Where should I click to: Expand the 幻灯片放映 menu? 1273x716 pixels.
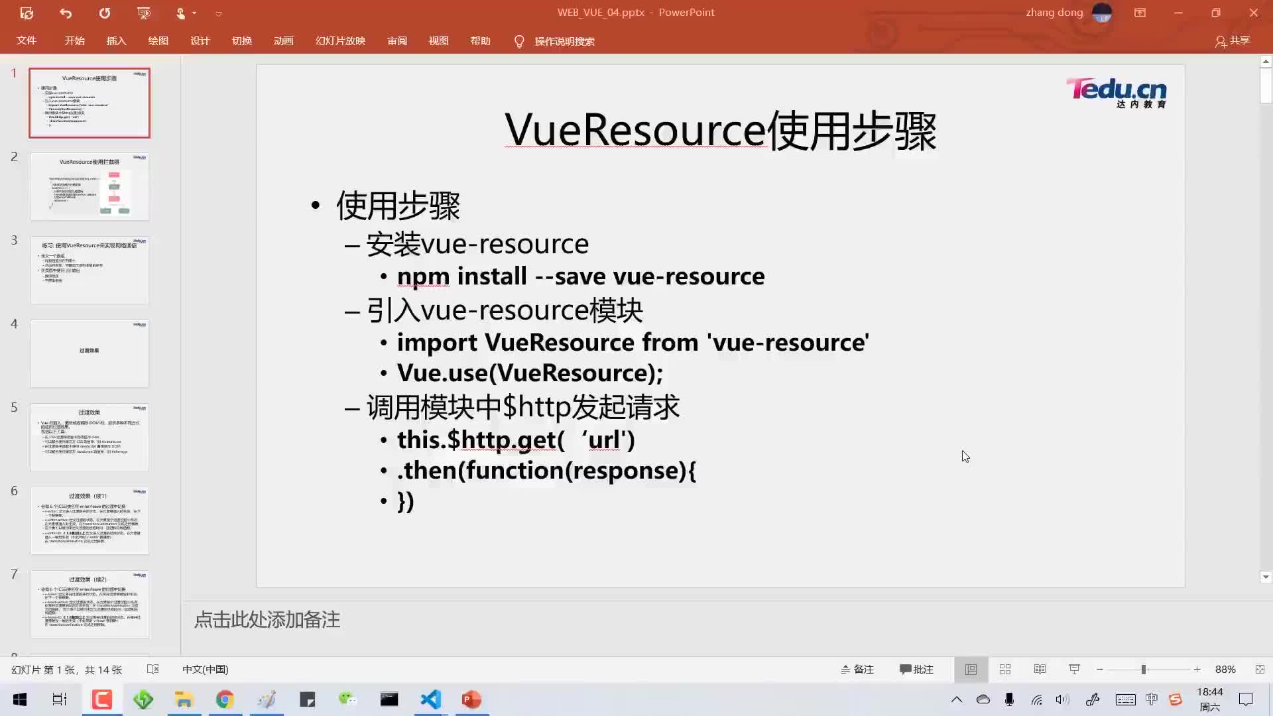[340, 41]
